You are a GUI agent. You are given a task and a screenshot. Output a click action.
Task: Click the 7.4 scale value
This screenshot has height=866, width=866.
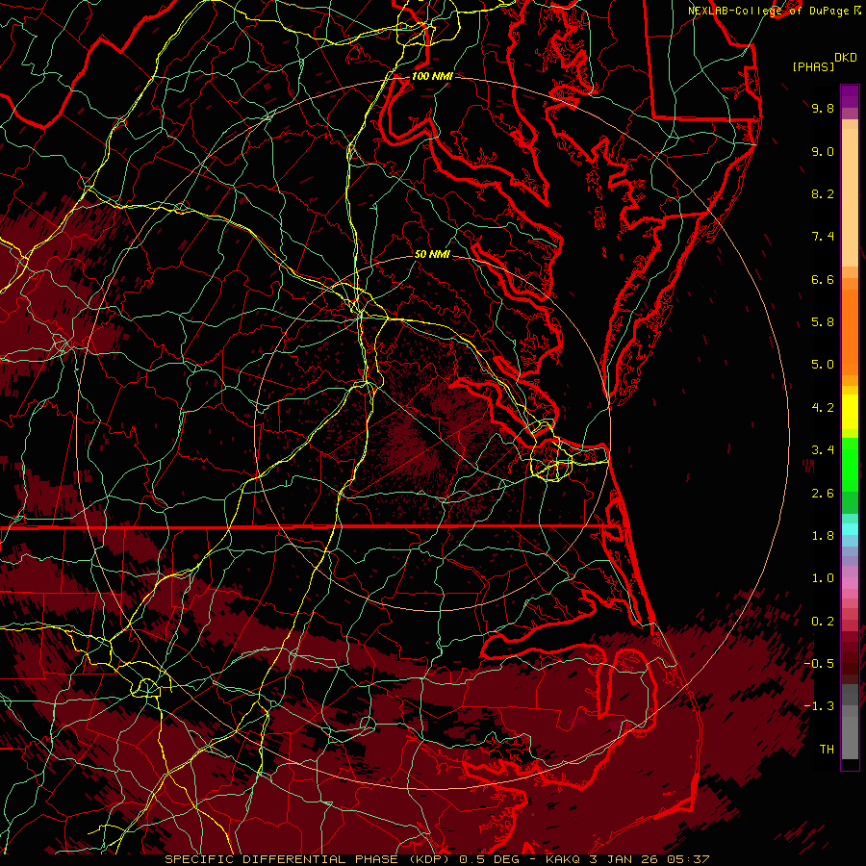coord(823,237)
